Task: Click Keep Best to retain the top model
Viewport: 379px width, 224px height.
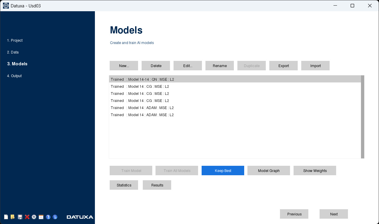Action: click(223, 171)
